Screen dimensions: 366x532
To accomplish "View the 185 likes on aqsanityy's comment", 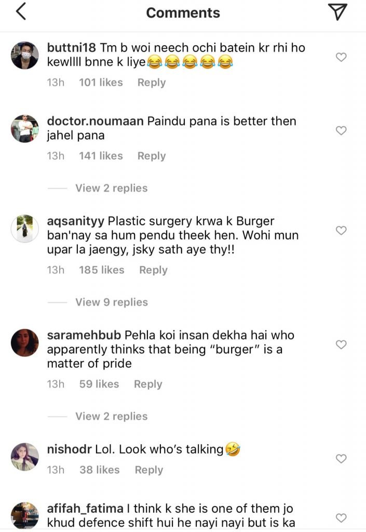I will click(x=101, y=270).
